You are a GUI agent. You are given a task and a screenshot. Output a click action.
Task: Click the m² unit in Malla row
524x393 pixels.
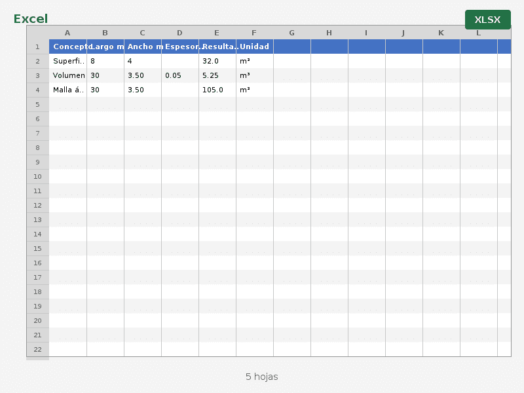click(255, 90)
